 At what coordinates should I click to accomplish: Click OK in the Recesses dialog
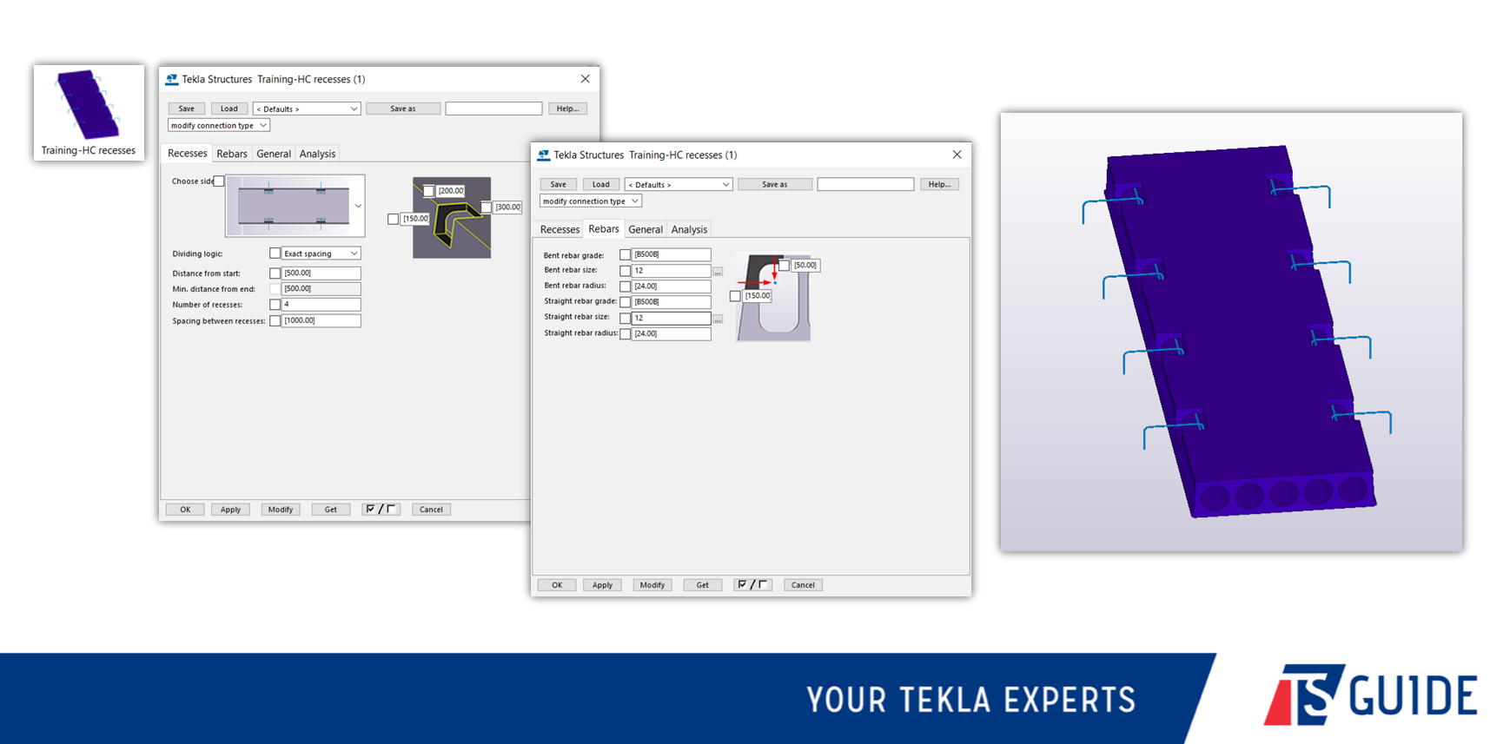(185, 510)
